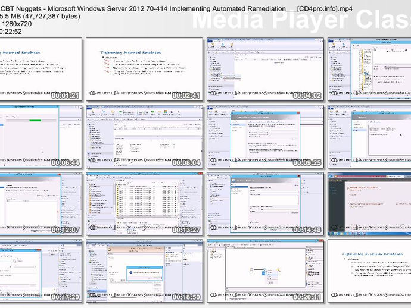Image resolution: width=411 pixels, height=308 pixels.
Task: Open the thumbnail stamped 00:14:48
Action: (265, 204)
